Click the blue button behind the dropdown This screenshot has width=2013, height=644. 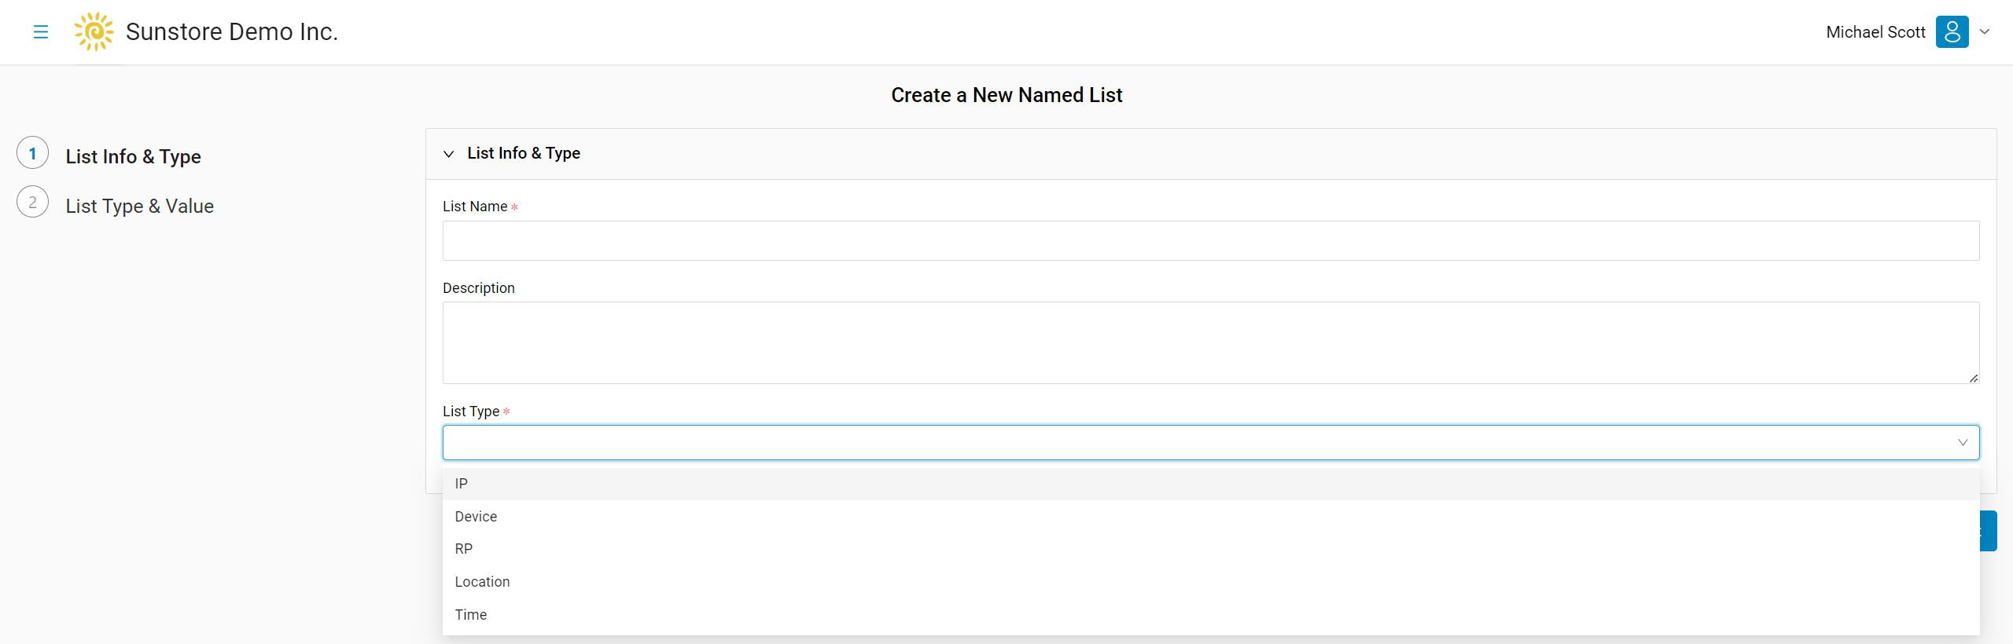pyautogui.click(x=1989, y=531)
